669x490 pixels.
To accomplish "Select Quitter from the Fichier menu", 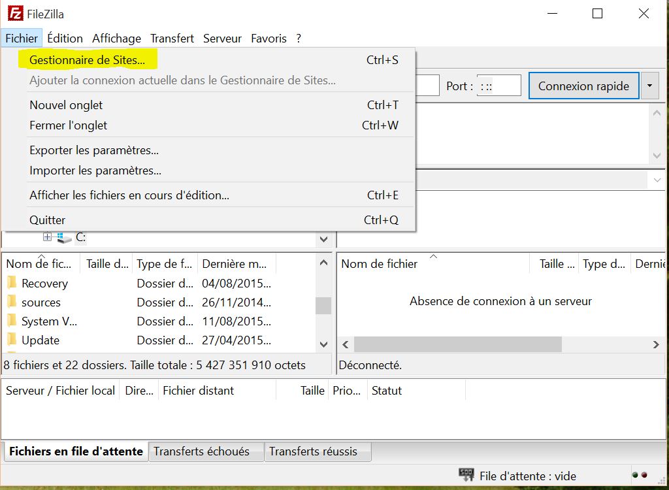I will click(48, 220).
